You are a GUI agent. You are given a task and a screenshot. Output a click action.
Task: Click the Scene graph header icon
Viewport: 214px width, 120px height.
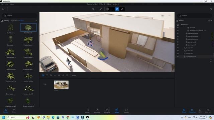[177, 21]
